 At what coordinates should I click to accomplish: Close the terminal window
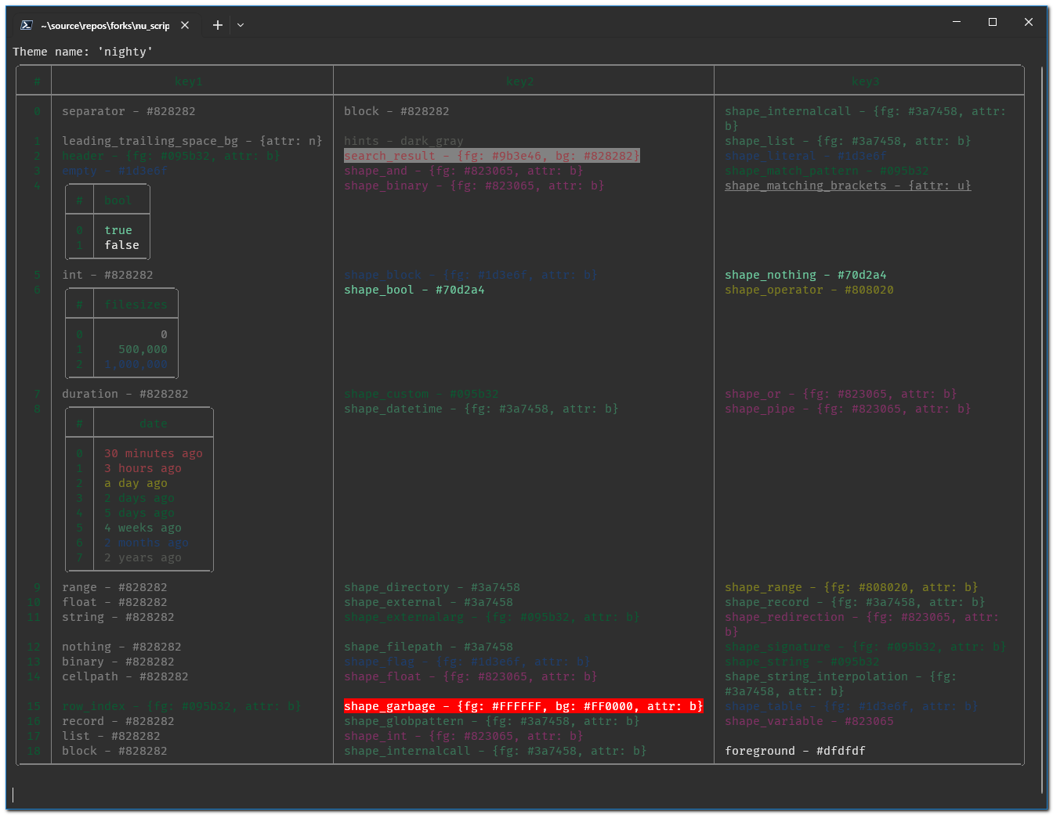(x=1029, y=22)
